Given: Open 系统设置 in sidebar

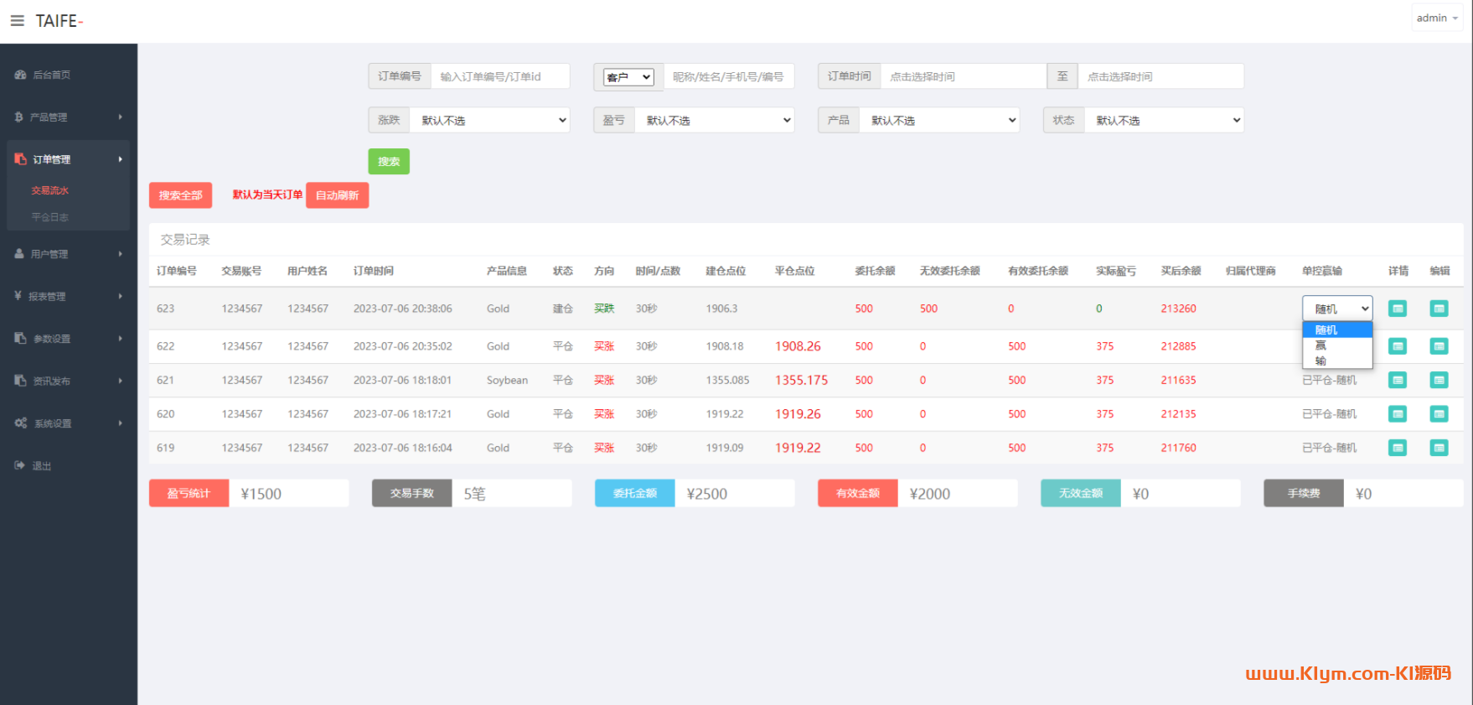Looking at the screenshot, I should [53, 423].
